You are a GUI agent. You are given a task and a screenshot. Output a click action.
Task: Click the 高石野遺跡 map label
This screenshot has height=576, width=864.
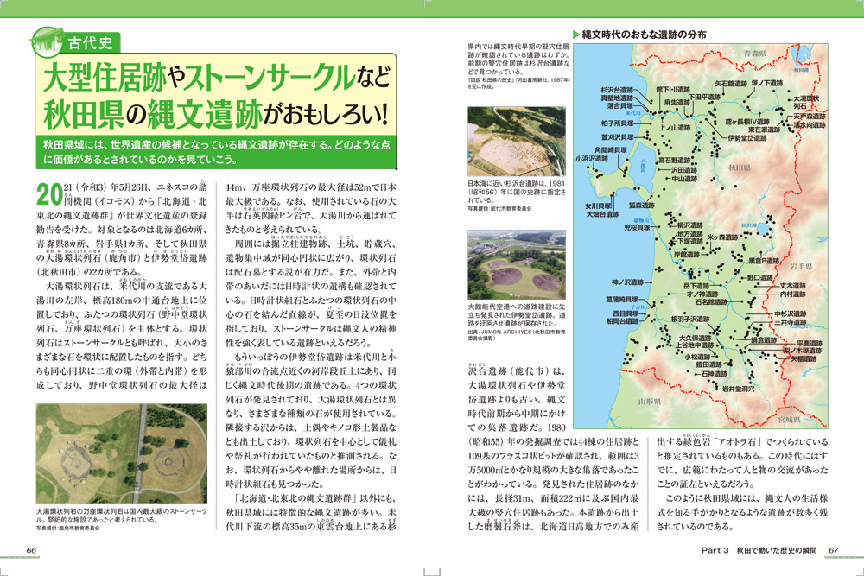[x=675, y=161]
